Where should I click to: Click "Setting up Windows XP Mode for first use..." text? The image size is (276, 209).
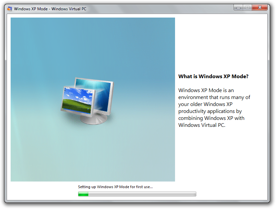coord(115,187)
